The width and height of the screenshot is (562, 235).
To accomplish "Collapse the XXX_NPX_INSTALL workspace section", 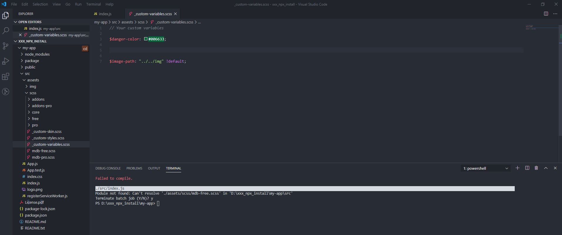I will (51, 41).
